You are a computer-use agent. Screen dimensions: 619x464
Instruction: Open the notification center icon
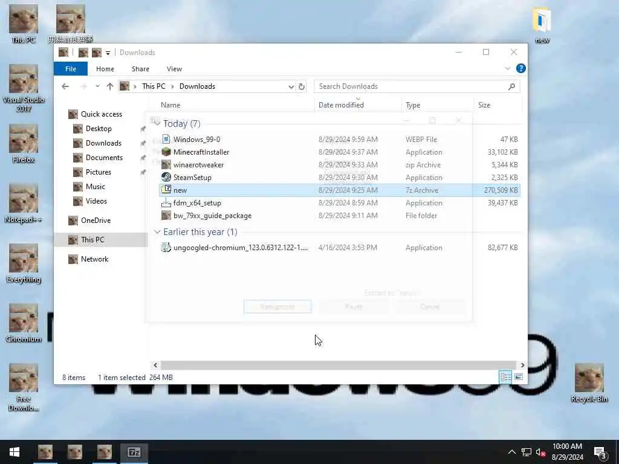coord(600,453)
